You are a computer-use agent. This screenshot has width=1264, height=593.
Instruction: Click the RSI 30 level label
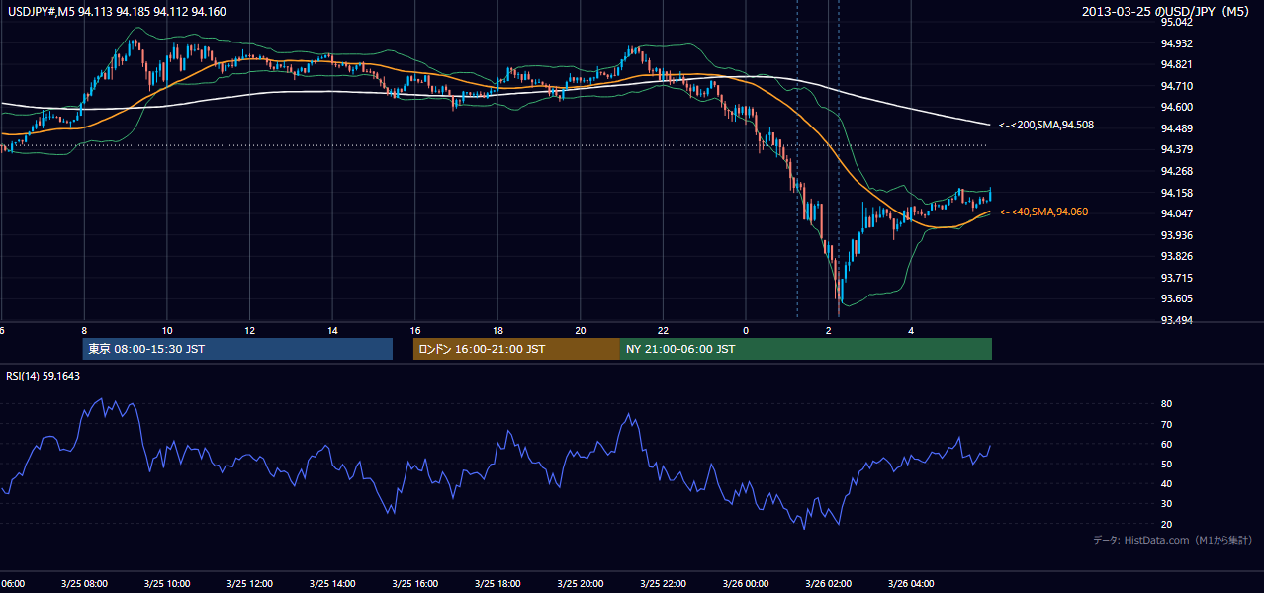point(1166,504)
